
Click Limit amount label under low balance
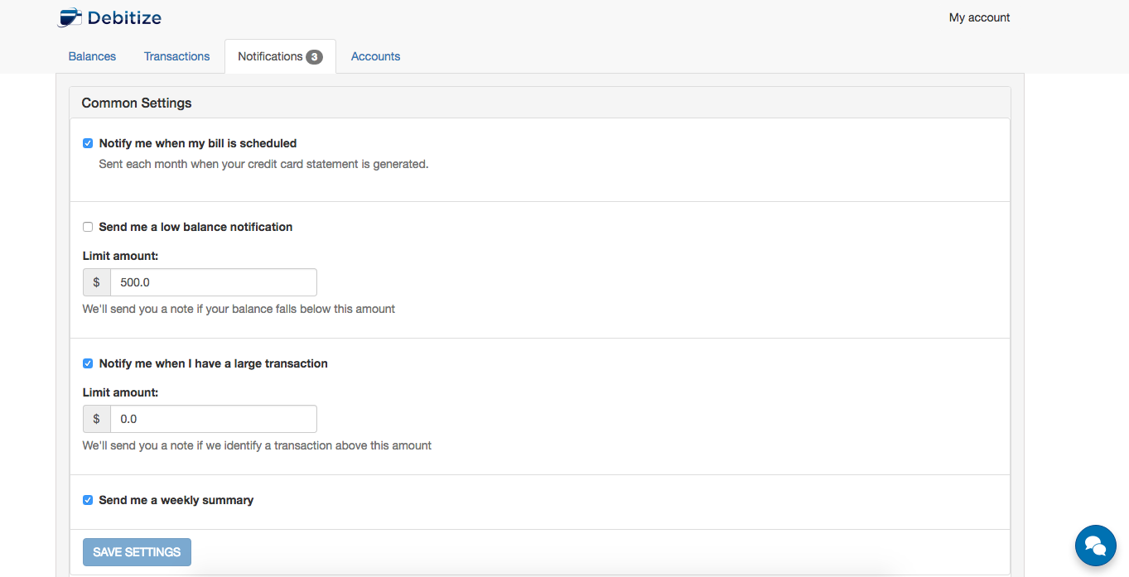click(x=120, y=256)
